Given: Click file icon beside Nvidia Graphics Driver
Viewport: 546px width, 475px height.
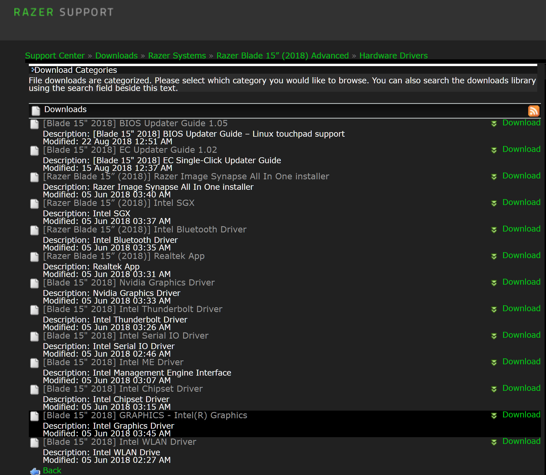Looking at the screenshot, I should pyautogui.click(x=34, y=284).
